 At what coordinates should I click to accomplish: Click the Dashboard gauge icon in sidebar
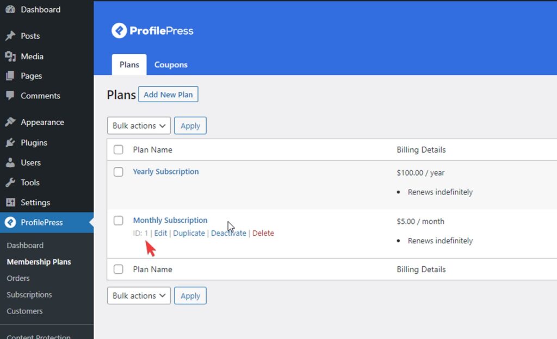tap(10, 9)
